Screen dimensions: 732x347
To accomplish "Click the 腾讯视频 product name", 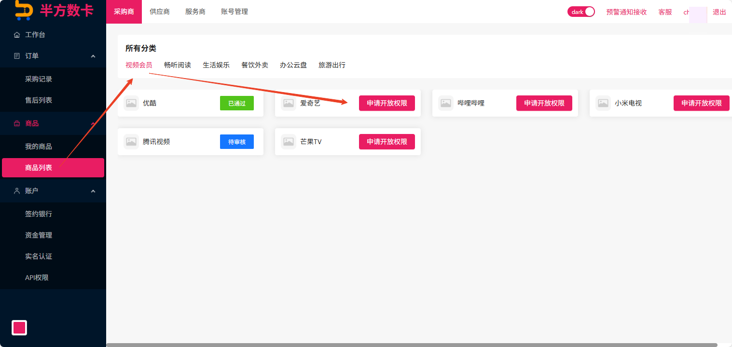I will point(156,142).
